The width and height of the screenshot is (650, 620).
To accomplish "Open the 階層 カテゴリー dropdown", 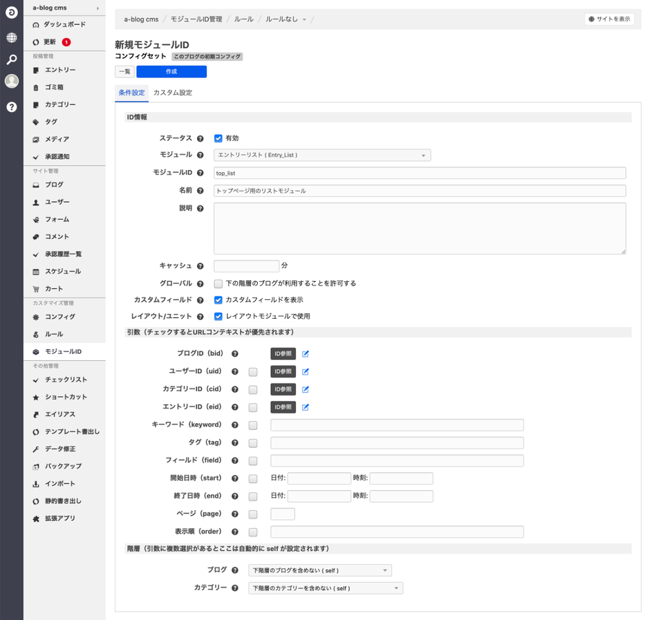I will coord(325,588).
